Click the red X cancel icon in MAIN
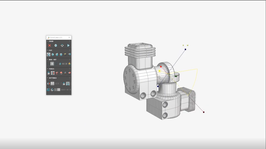The width and height of the screenshot is (266, 149). (x=50, y=45)
